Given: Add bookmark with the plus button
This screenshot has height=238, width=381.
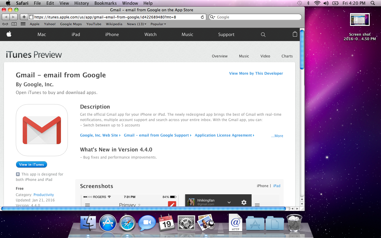Looking at the screenshot, I should [24, 17].
